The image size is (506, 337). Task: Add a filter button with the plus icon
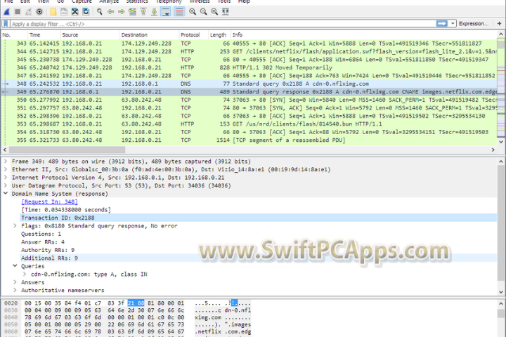click(499, 24)
